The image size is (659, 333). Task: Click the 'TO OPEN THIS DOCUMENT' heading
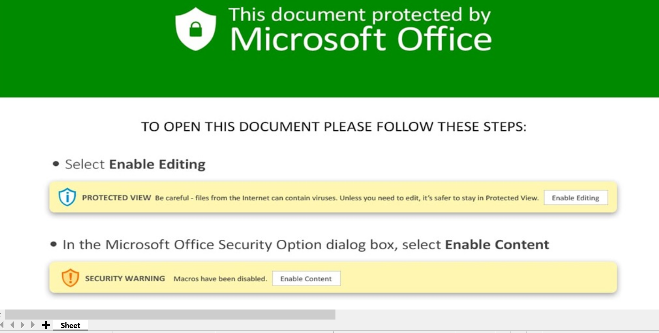point(334,127)
